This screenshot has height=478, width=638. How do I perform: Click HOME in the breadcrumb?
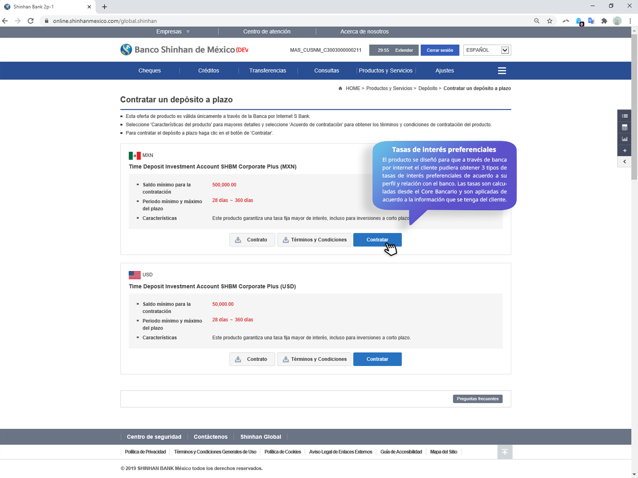coord(353,89)
